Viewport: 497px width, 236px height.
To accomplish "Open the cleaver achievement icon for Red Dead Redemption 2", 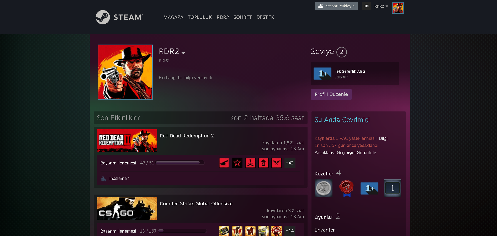I will (x=224, y=163).
